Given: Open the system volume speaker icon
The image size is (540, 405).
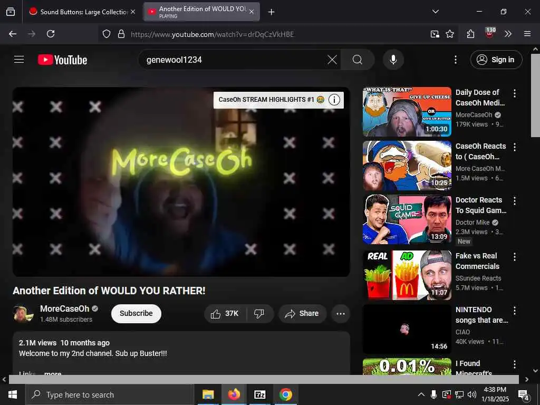Looking at the screenshot, I should 472,394.
